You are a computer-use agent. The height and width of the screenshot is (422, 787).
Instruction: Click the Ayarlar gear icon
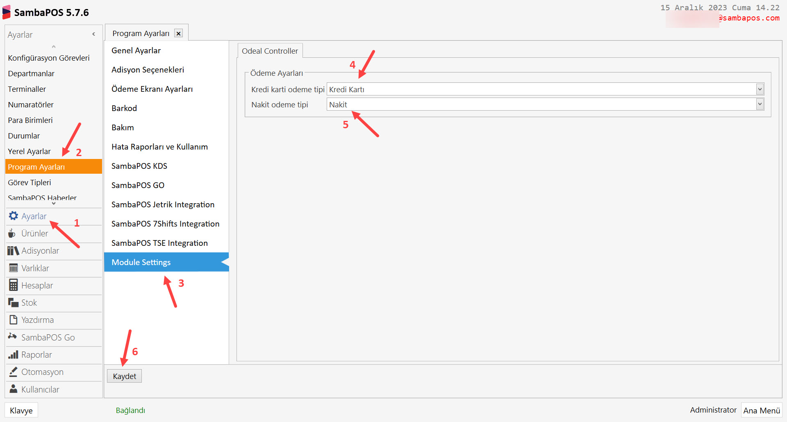tap(14, 216)
